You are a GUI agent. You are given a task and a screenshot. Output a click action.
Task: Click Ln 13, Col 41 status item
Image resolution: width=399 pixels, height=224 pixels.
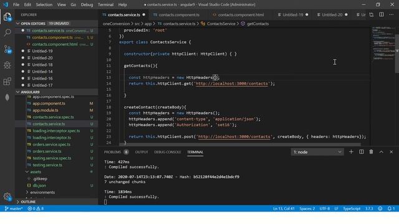284,208
